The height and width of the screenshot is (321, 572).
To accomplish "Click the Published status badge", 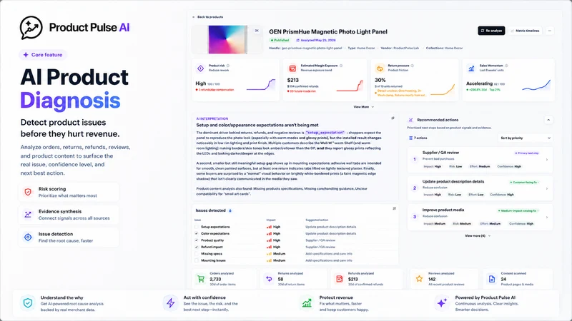I will [x=280, y=41].
